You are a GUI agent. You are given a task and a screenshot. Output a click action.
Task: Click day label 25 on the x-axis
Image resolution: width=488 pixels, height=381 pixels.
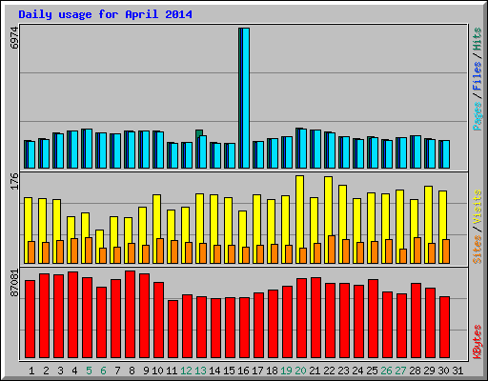(x=372, y=371)
